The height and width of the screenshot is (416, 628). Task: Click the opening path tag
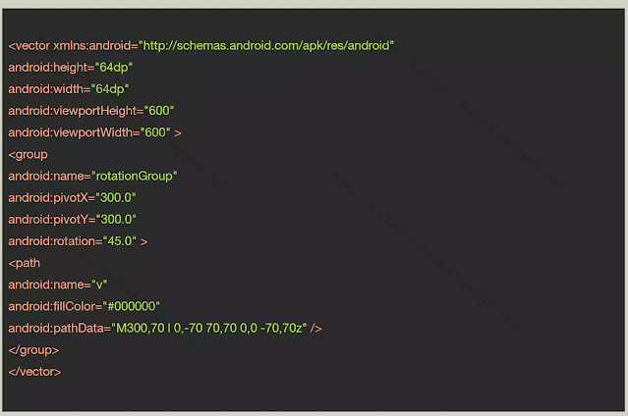(25, 262)
